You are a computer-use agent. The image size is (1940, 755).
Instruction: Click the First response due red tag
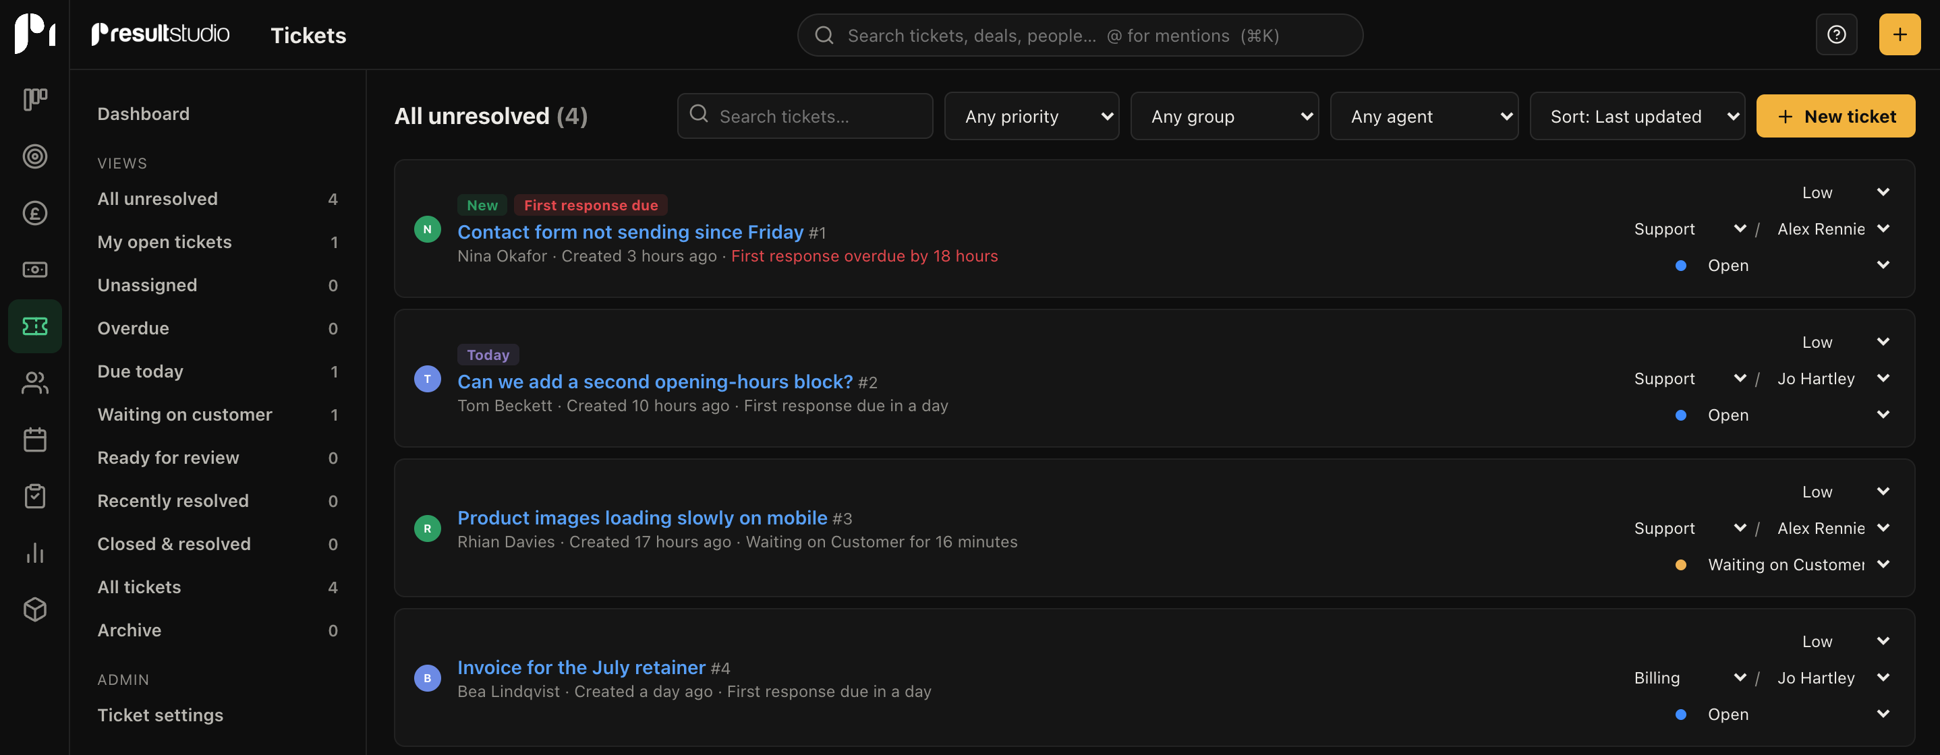click(590, 206)
